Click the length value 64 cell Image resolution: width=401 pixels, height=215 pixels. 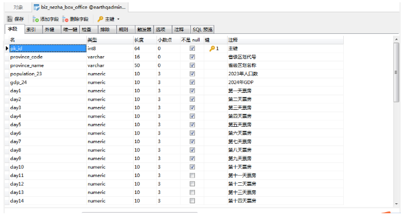click(145, 48)
